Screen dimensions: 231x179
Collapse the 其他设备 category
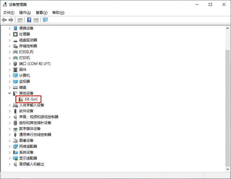(9, 93)
